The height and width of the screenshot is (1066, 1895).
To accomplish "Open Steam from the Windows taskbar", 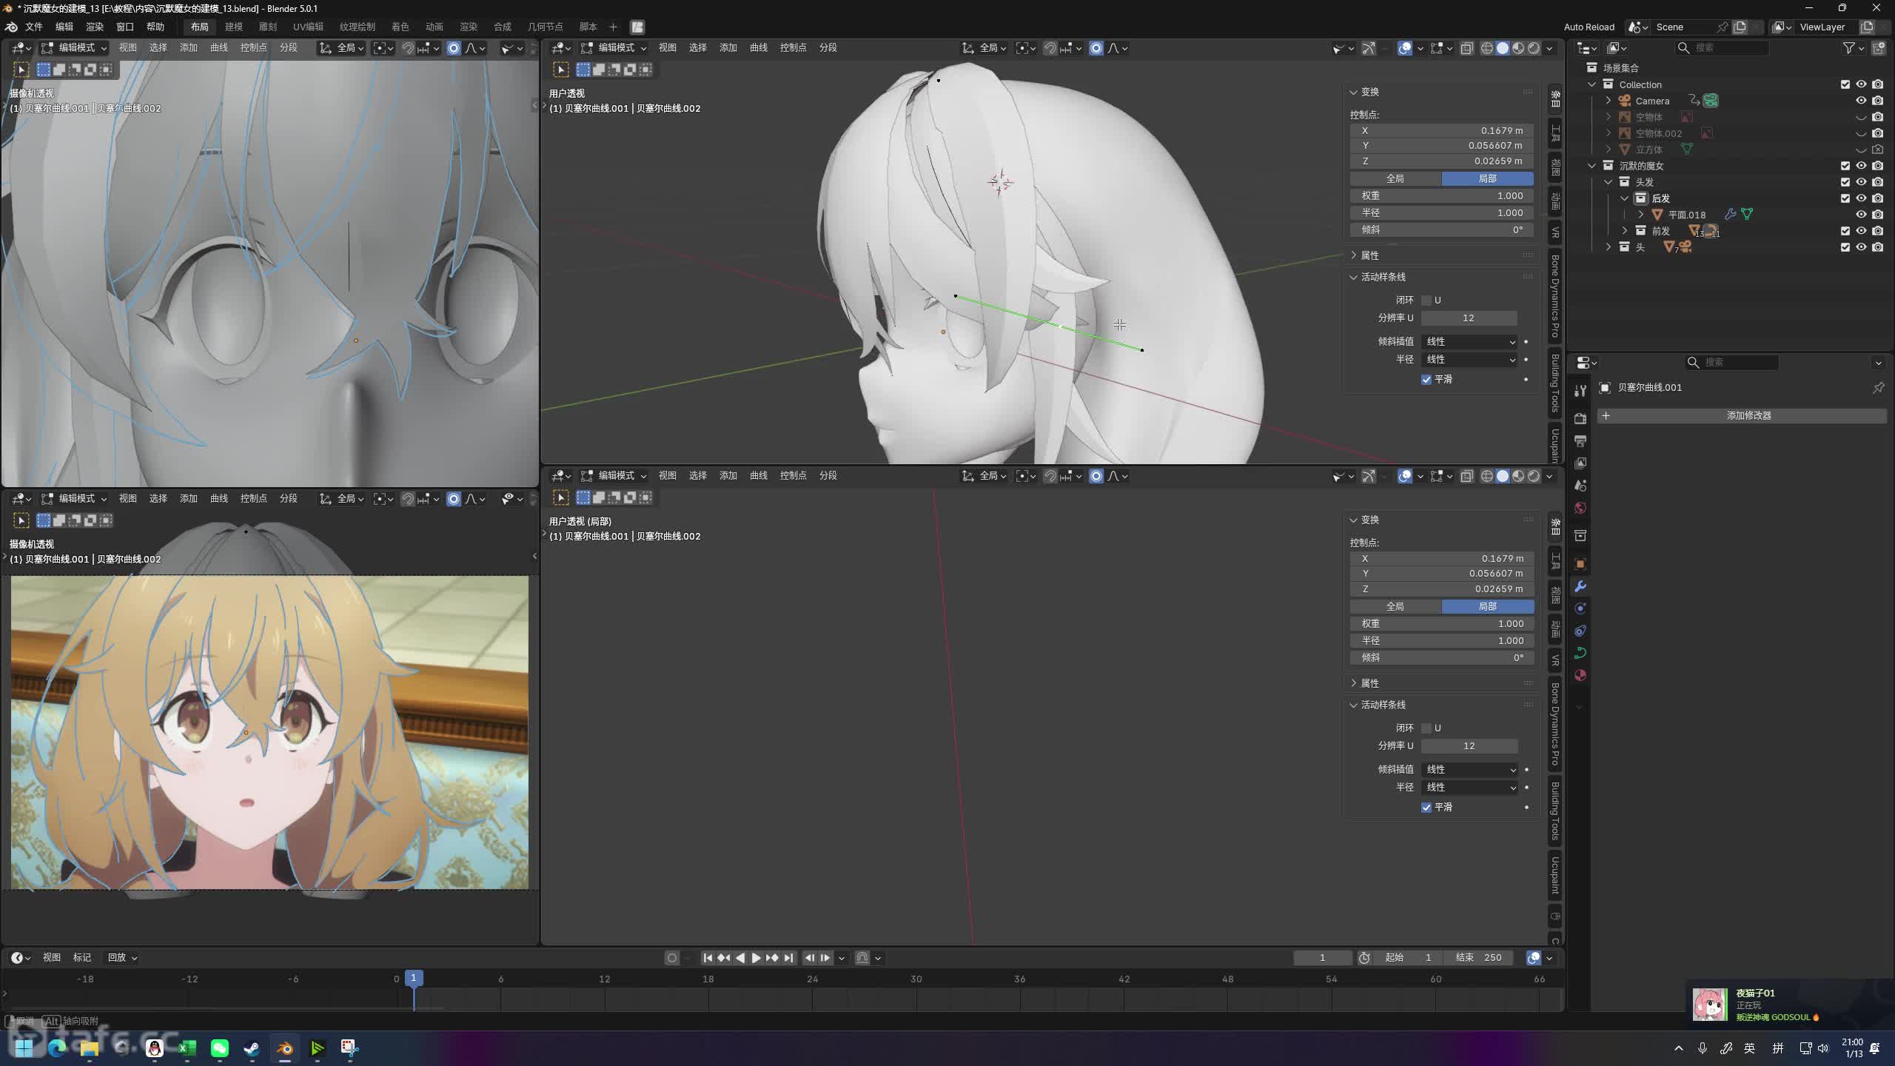I will [x=252, y=1048].
